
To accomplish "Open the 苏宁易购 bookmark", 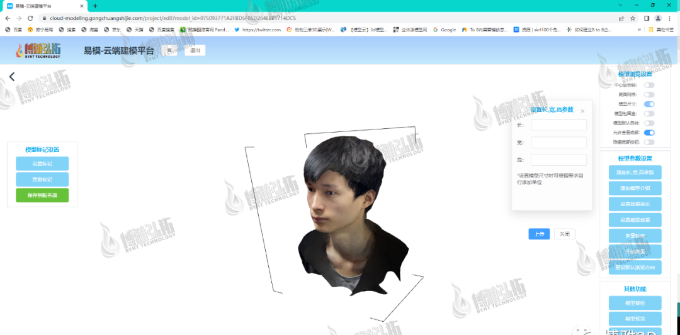I will [40, 30].
